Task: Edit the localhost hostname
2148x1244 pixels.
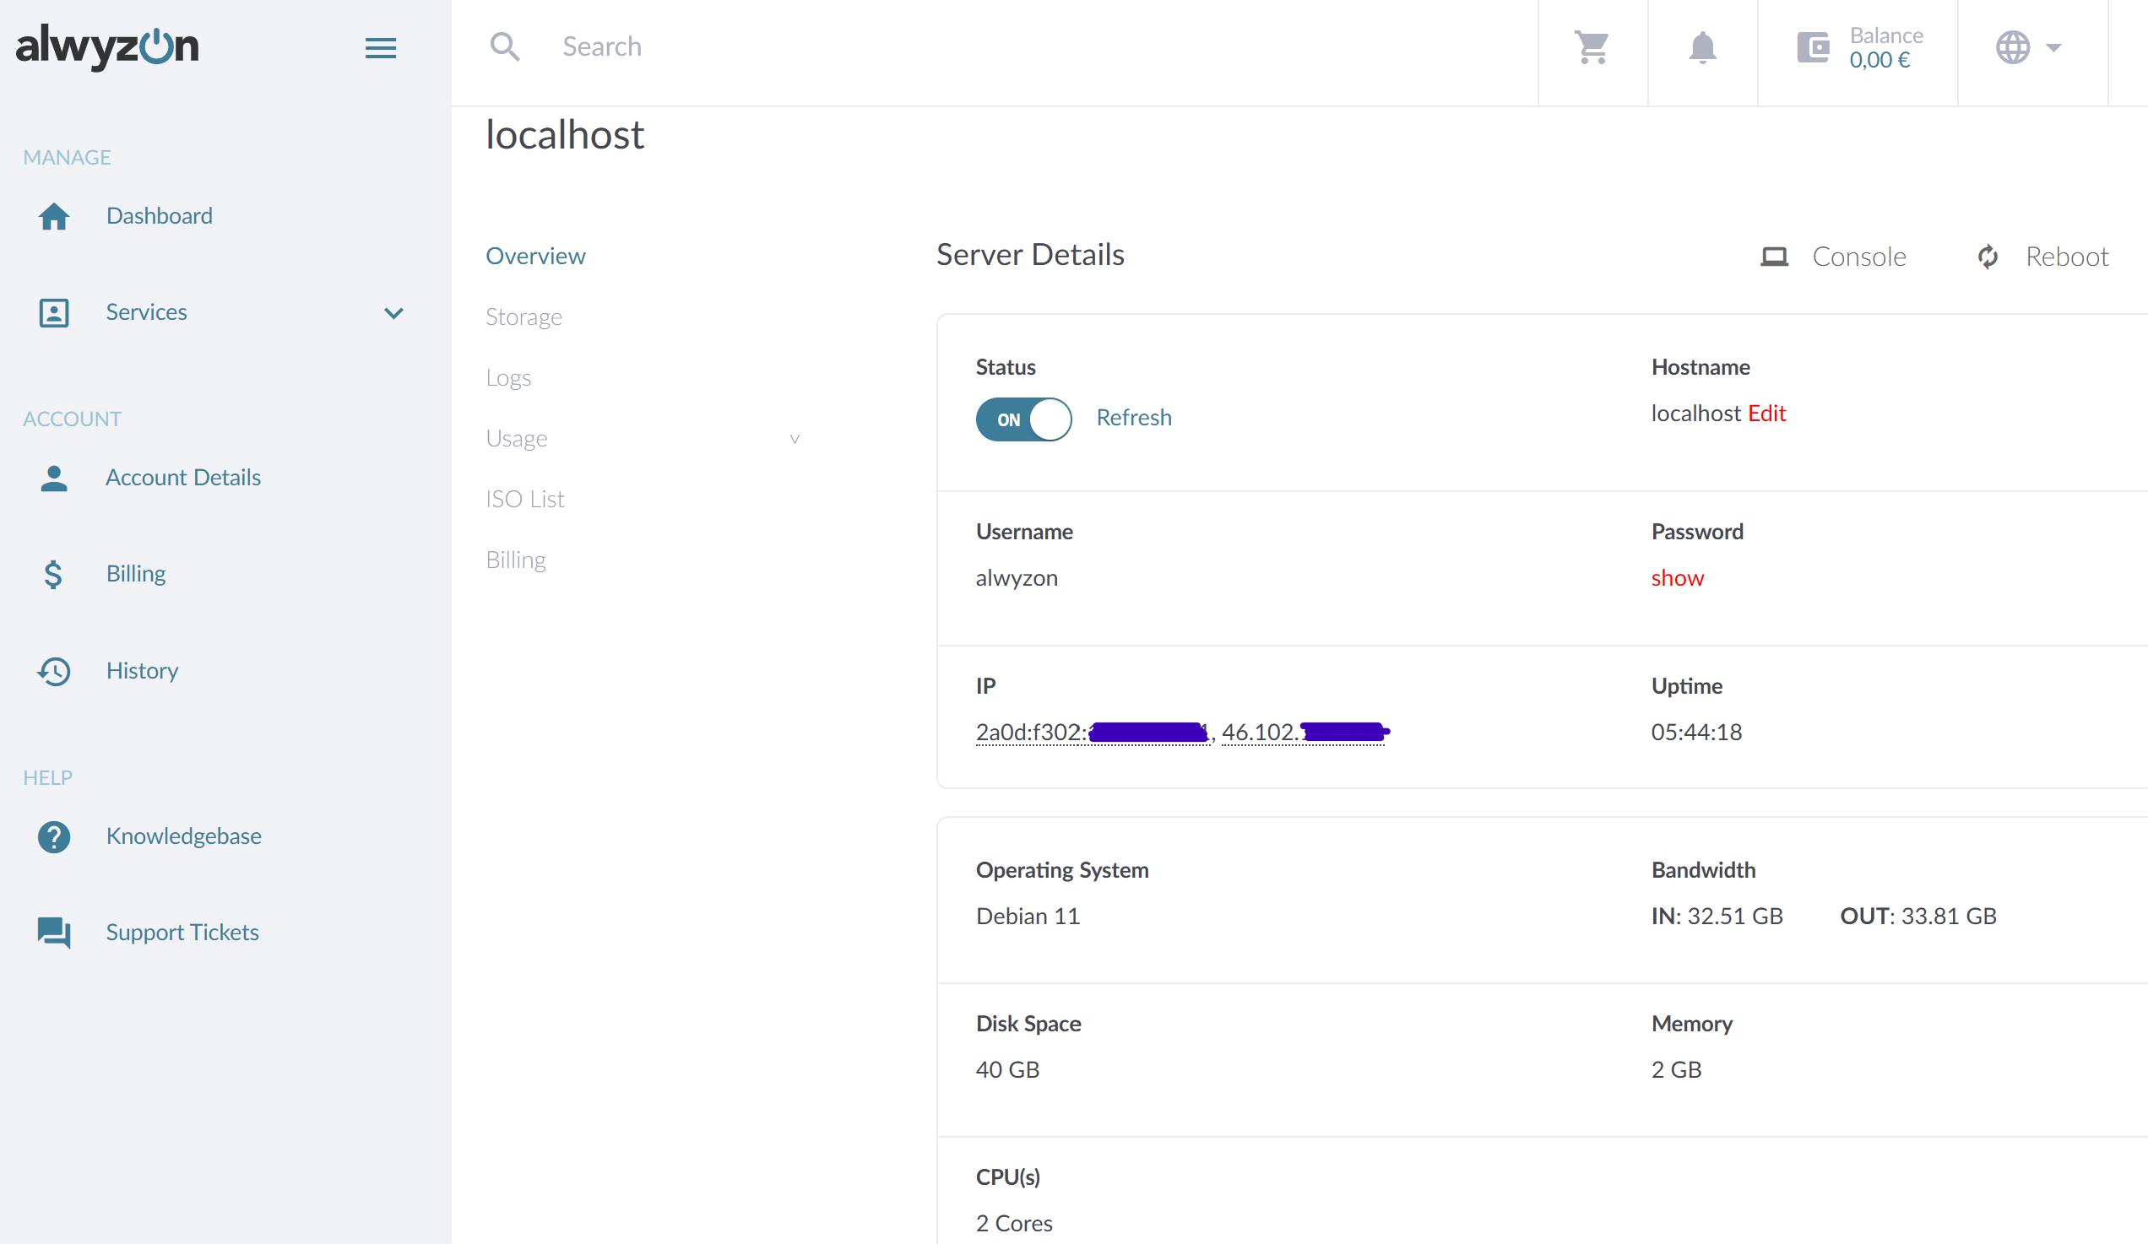Action: point(1766,414)
